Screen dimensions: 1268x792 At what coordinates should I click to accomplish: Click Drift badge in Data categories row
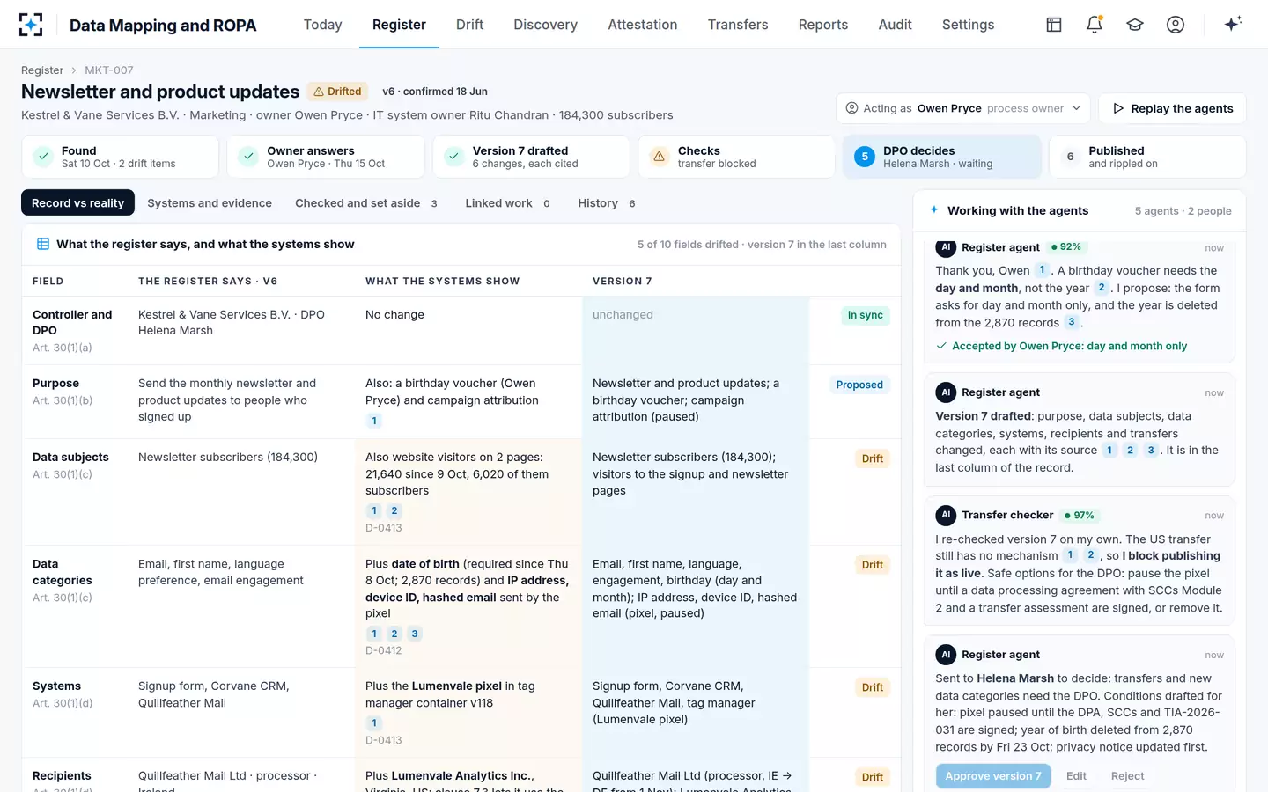tap(873, 565)
